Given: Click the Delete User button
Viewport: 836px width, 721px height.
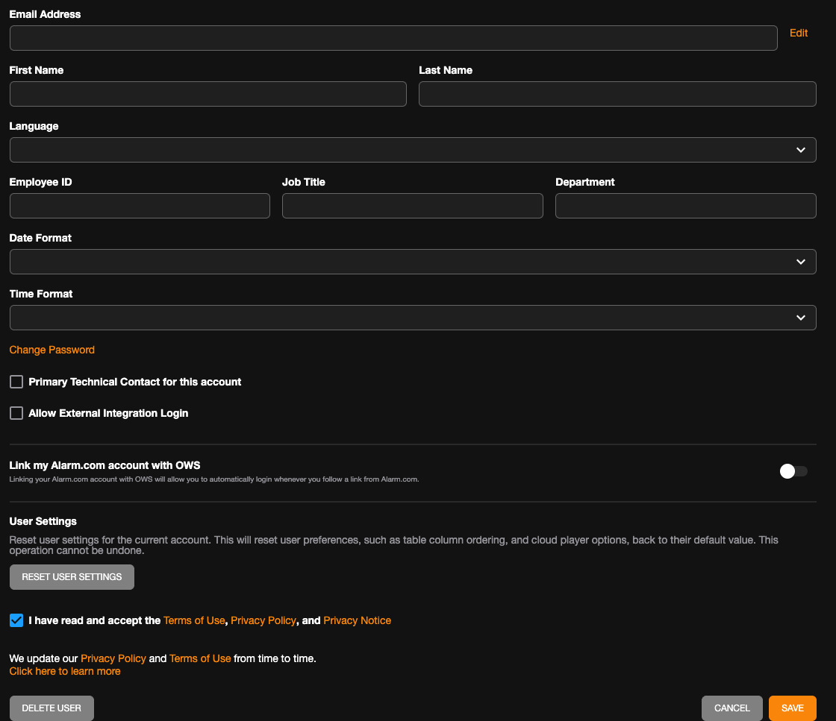Looking at the screenshot, I should pos(52,708).
